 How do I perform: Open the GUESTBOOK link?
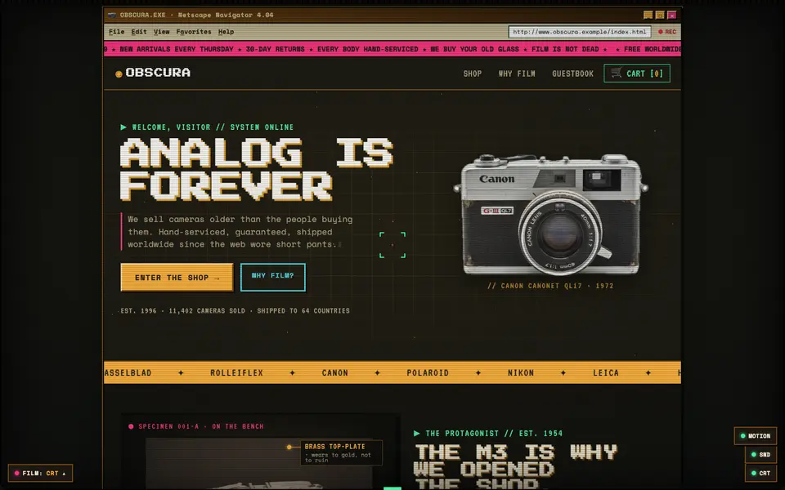coord(572,73)
